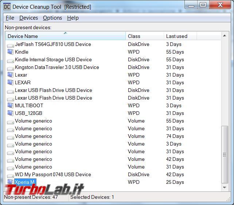Click the USB_128GB device icon
The height and width of the screenshot is (205, 234).
coord(11,113)
